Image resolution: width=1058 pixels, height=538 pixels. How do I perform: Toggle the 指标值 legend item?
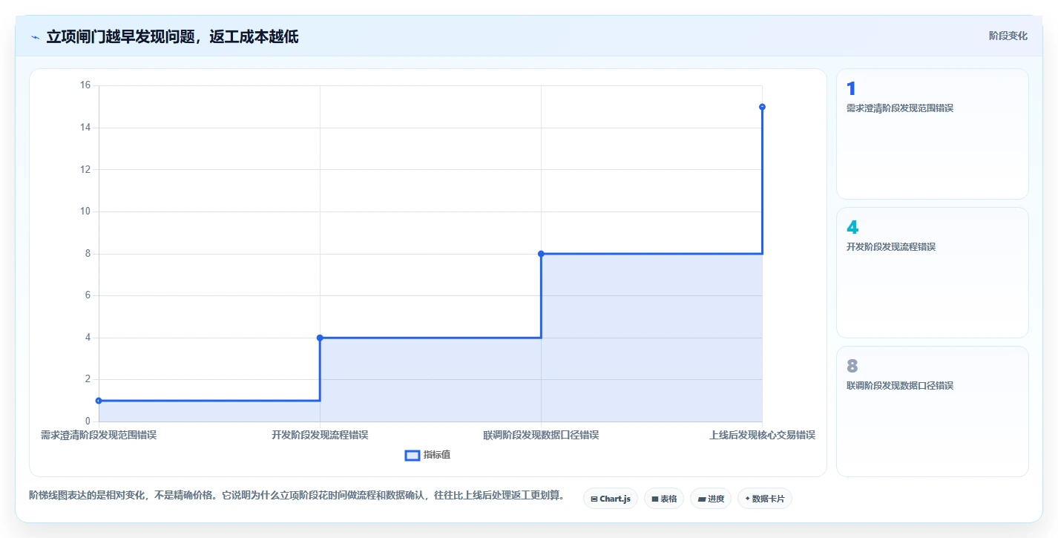(x=427, y=455)
